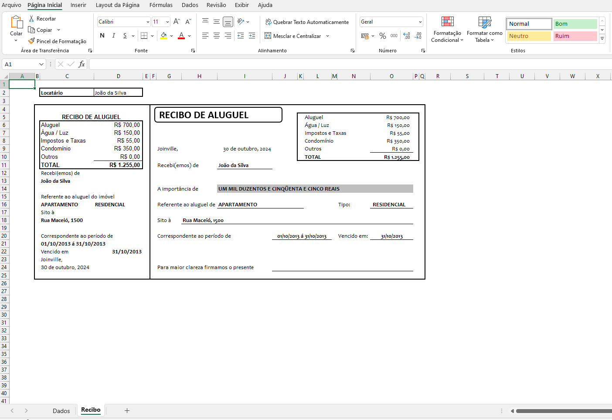Open Formatação Condicional
The height and width of the screenshot is (420, 612).
tap(447, 29)
